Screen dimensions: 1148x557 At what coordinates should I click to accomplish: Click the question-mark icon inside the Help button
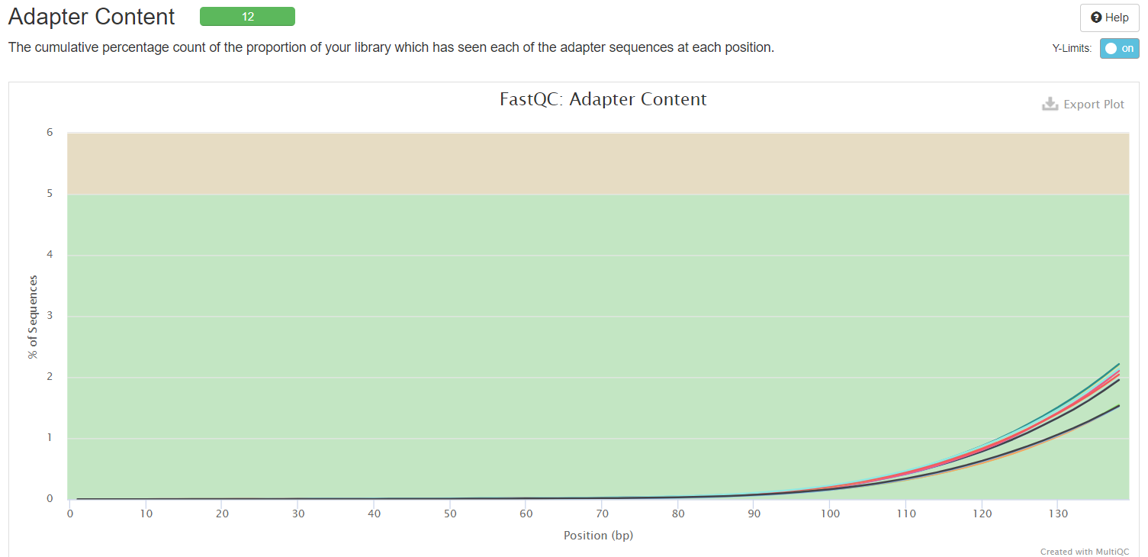coord(1097,17)
